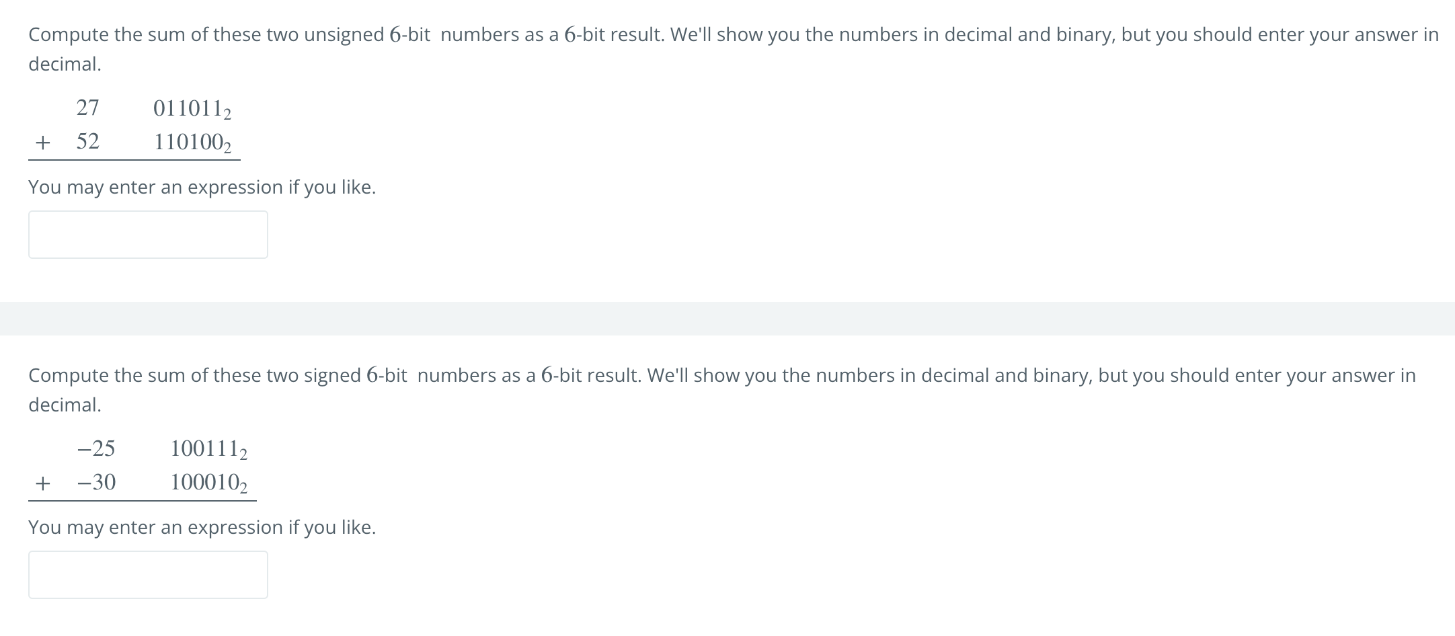This screenshot has height=636, width=1455.
Task: Click the decimal number 27 in the first problem
Action: (x=86, y=108)
